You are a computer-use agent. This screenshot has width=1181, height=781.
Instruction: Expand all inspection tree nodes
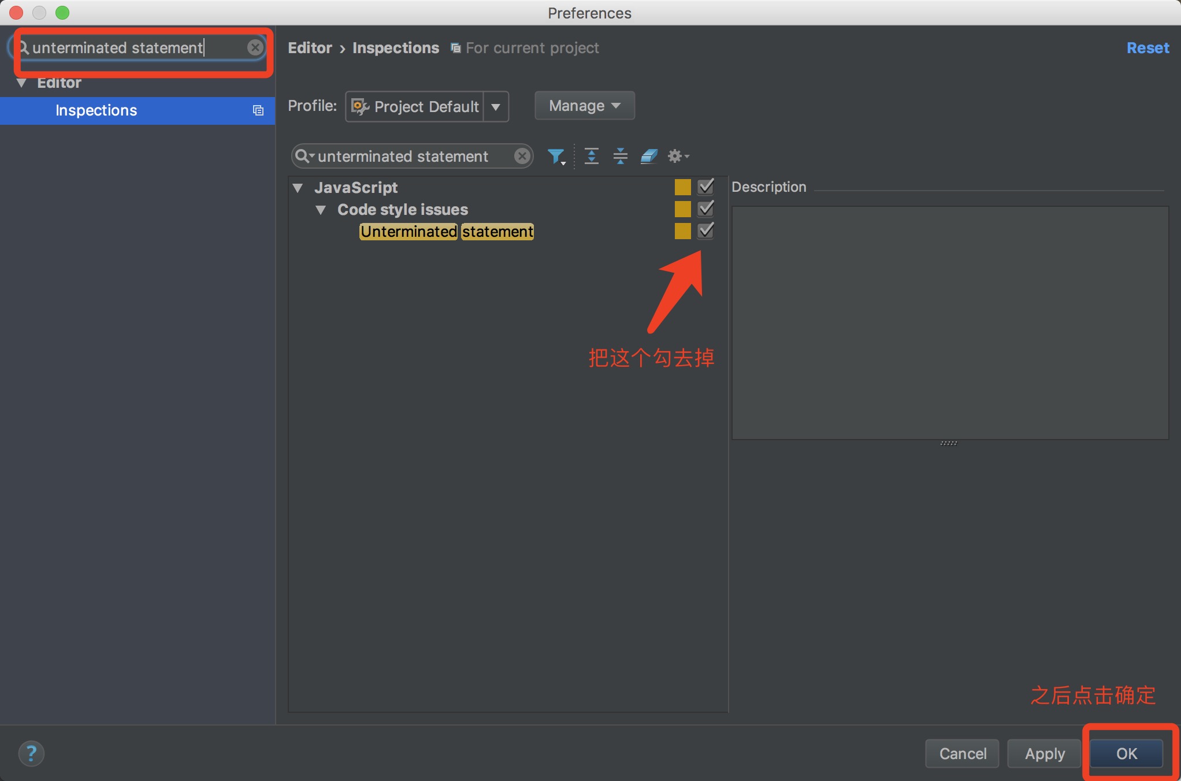591,156
